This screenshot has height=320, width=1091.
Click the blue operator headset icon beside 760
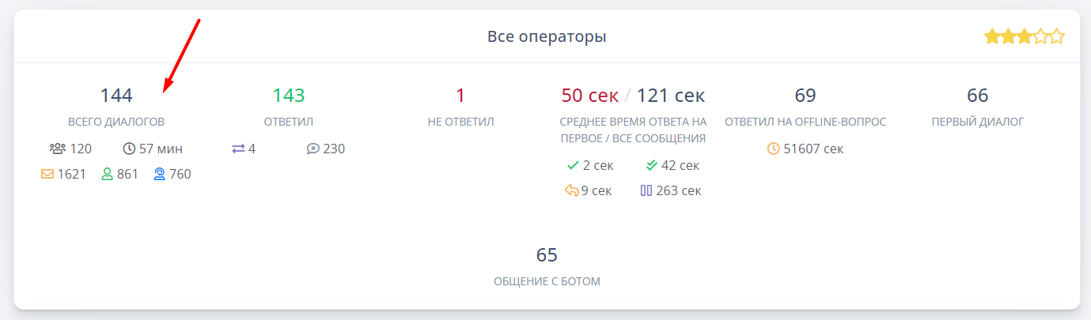[159, 174]
